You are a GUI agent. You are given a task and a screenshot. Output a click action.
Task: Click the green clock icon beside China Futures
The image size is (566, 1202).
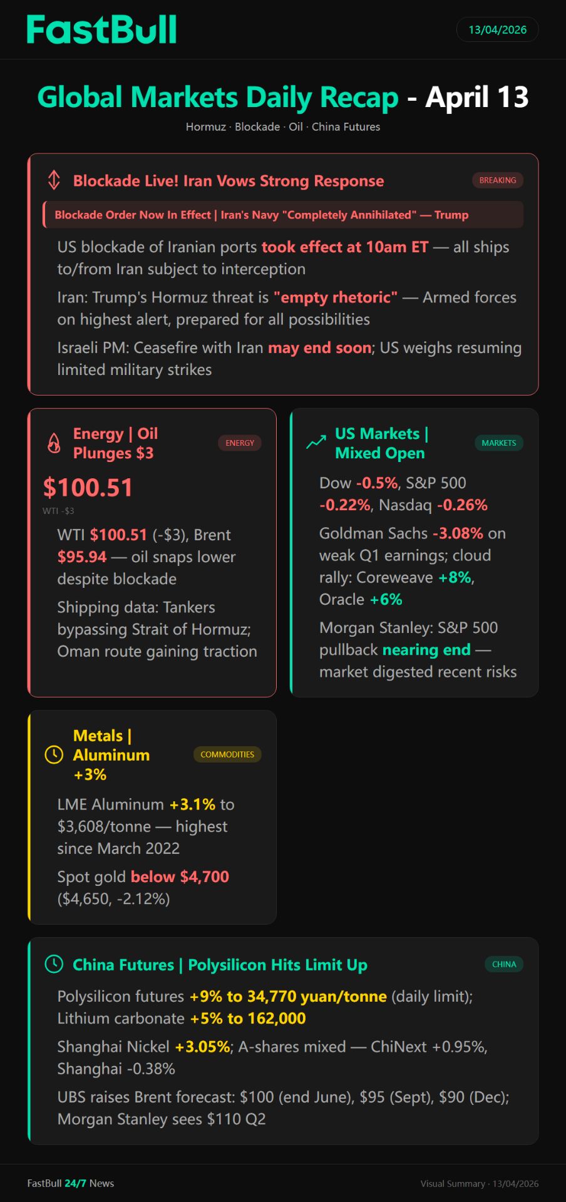54,964
